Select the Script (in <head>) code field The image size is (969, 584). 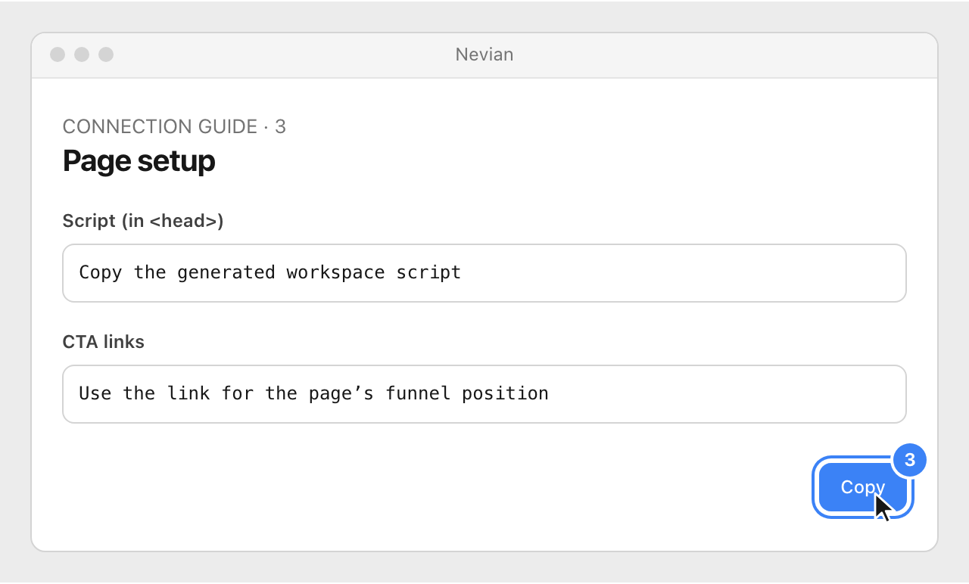tap(484, 272)
